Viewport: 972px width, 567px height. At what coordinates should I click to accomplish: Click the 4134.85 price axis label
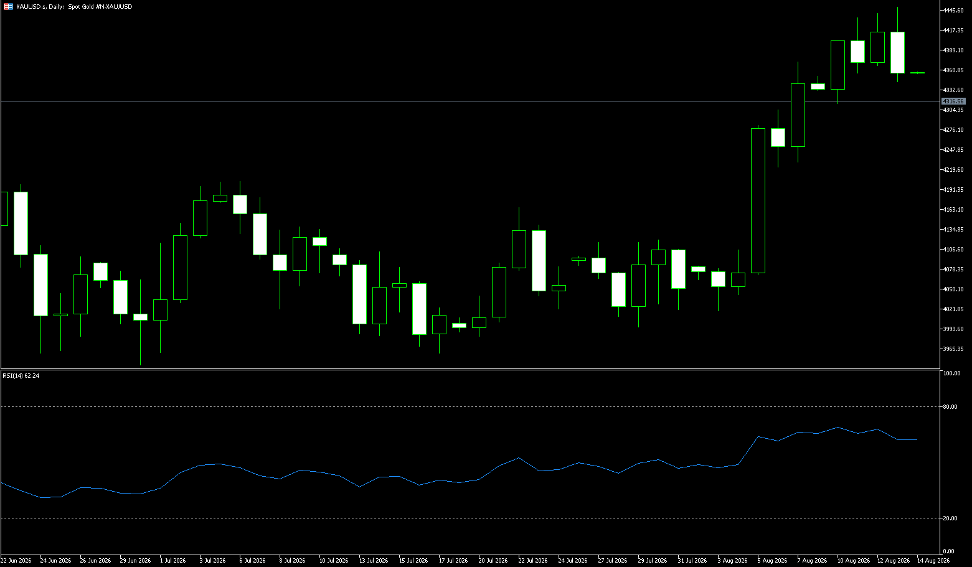click(953, 230)
